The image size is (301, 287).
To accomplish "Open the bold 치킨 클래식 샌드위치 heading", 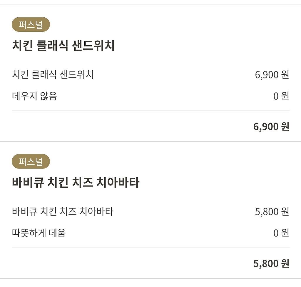I will tap(63, 46).
